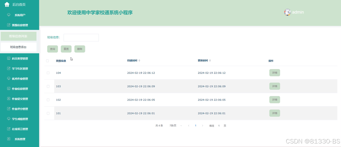Open 详情 for class 103
341x147 pixels.
pos(275,86)
